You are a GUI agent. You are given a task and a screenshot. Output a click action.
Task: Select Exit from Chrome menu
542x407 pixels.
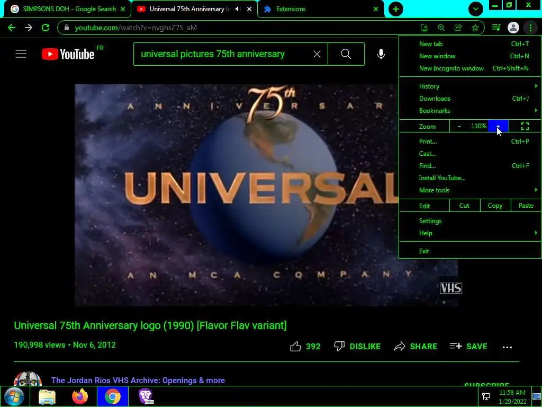coord(470,251)
